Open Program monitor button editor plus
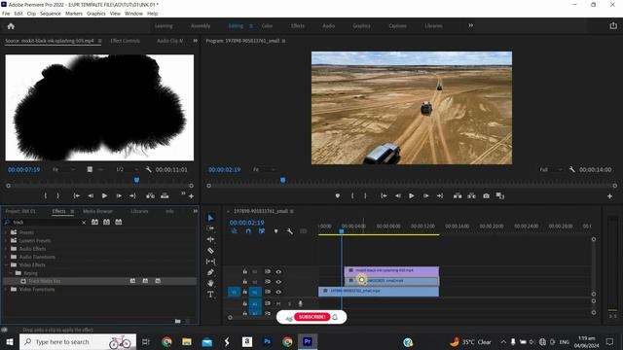Viewport: 623px width, 350px height. (609, 196)
